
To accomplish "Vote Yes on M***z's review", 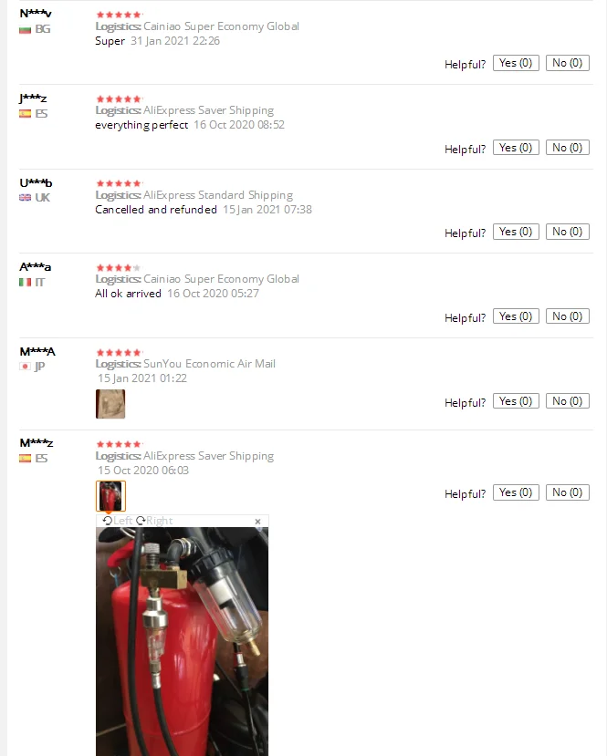I will pyautogui.click(x=516, y=492).
